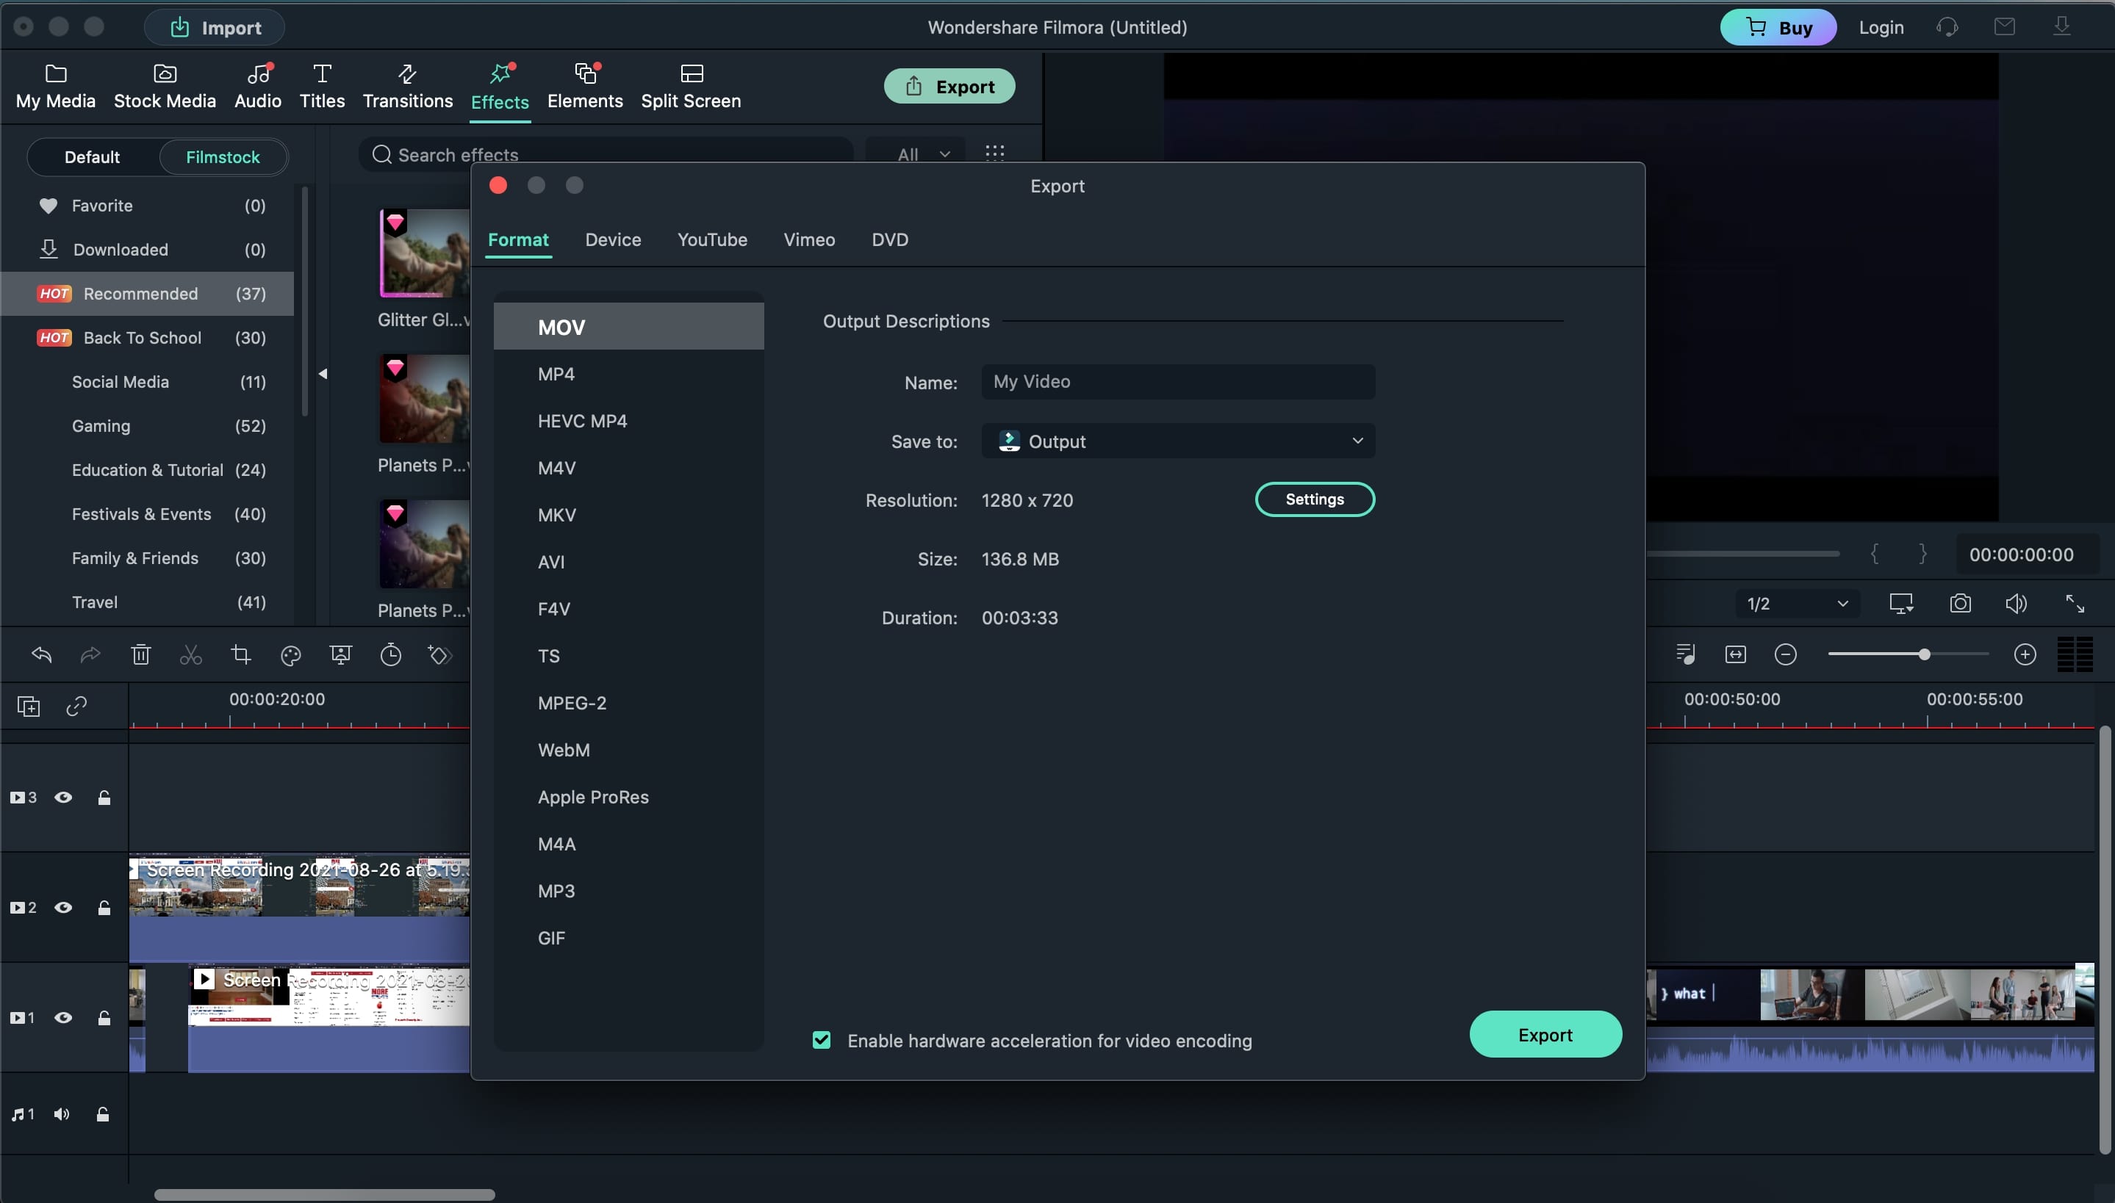Viewport: 2115px width, 1203px height.
Task: Switch to the YouTube export tab
Action: pos(711,239)
